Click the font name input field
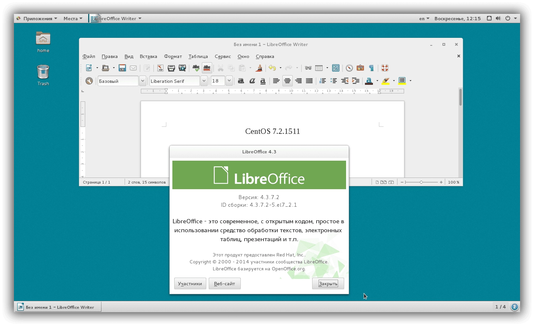 [x=175, y=81]
